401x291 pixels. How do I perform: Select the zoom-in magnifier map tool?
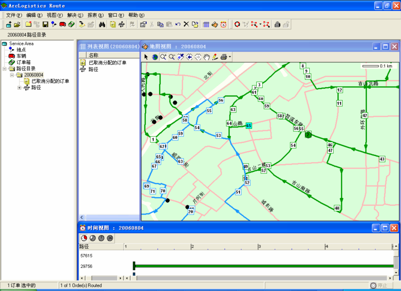[163, 57]
